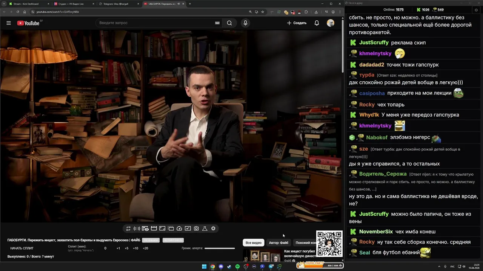Open extension settings gear icon below player
This screenshot has height=271, width=483.
coord(213,228)
